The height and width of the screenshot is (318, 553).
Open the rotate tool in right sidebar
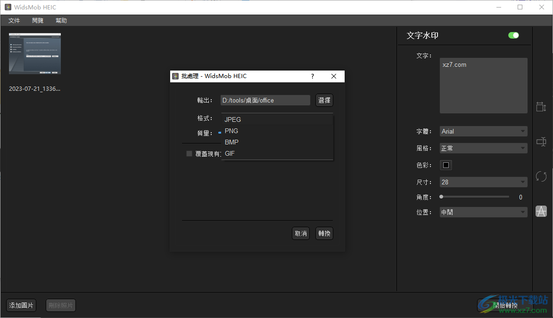pyautogui.click(x=541, y=176)
